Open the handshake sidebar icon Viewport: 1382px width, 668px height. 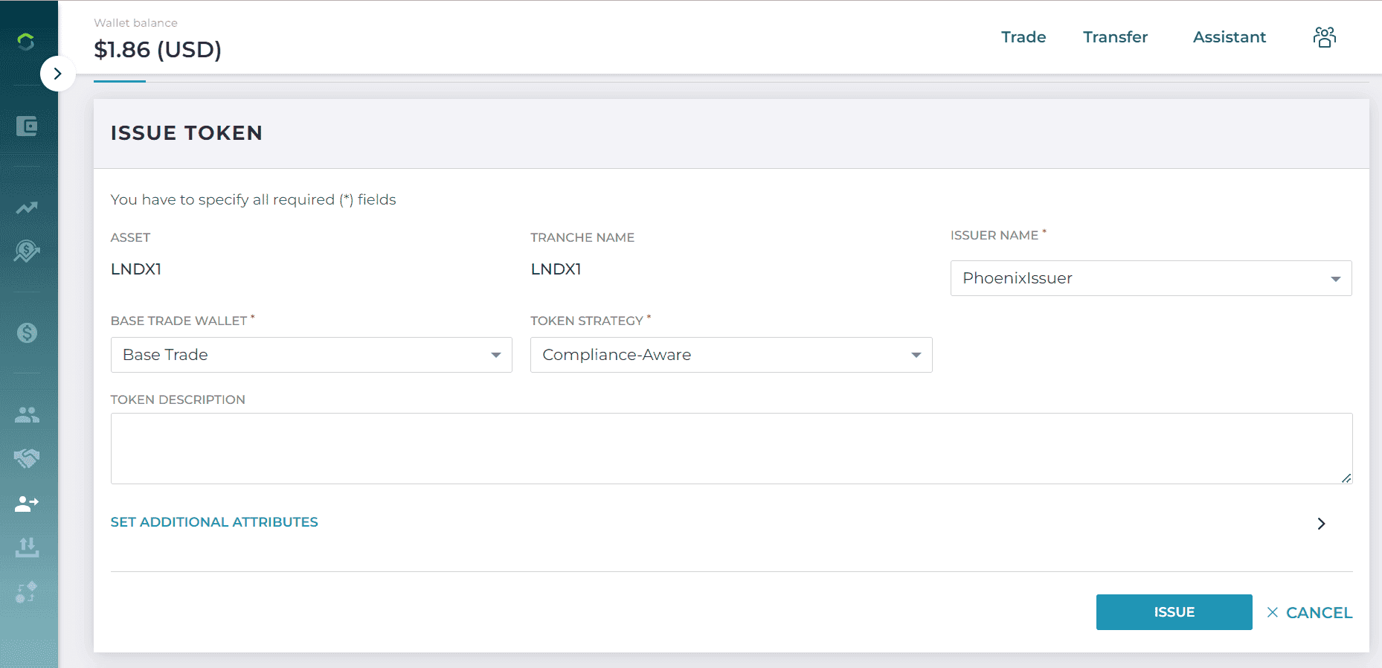(27, 458)
